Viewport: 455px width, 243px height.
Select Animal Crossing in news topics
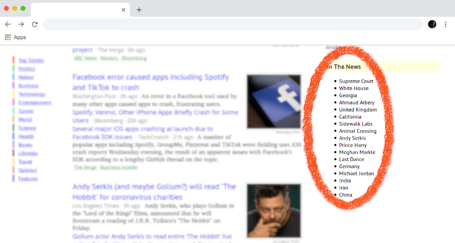357,131
